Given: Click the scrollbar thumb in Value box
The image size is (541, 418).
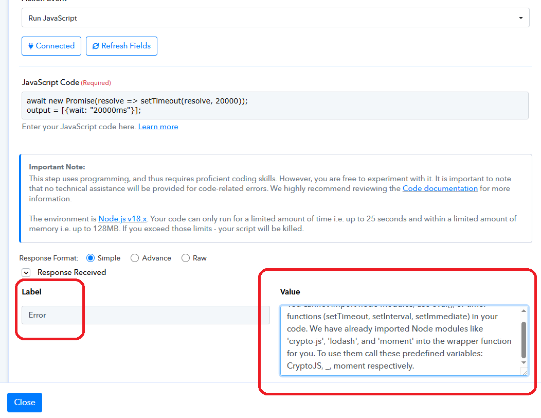Looking at the screenshot, I should (x=524, y=340).
